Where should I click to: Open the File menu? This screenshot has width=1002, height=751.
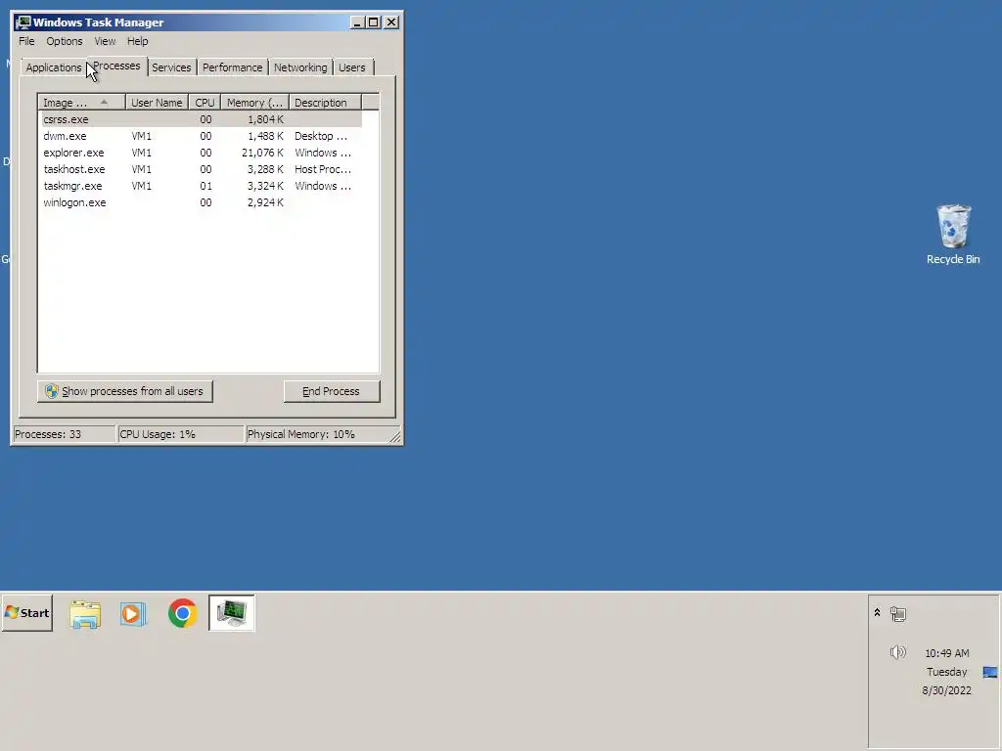click(x=26, y=41)
